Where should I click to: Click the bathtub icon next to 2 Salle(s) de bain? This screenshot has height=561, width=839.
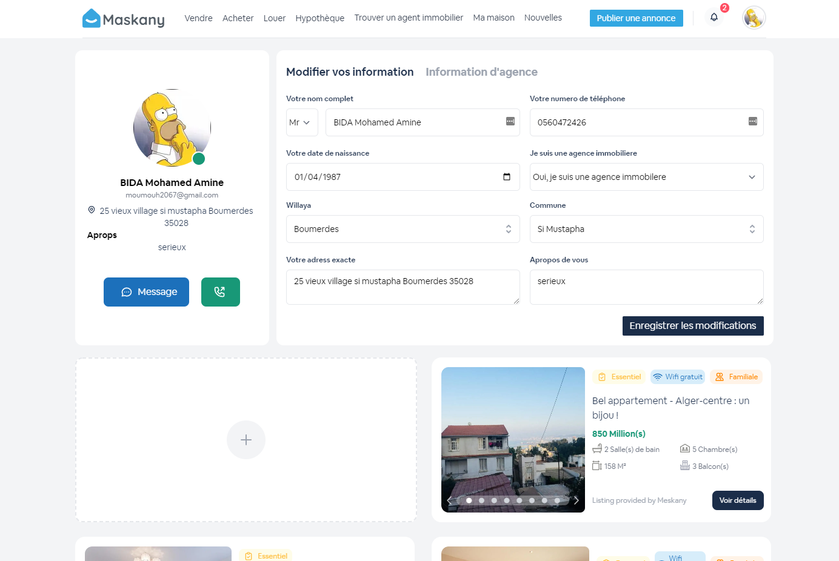(x=597, y=449)
